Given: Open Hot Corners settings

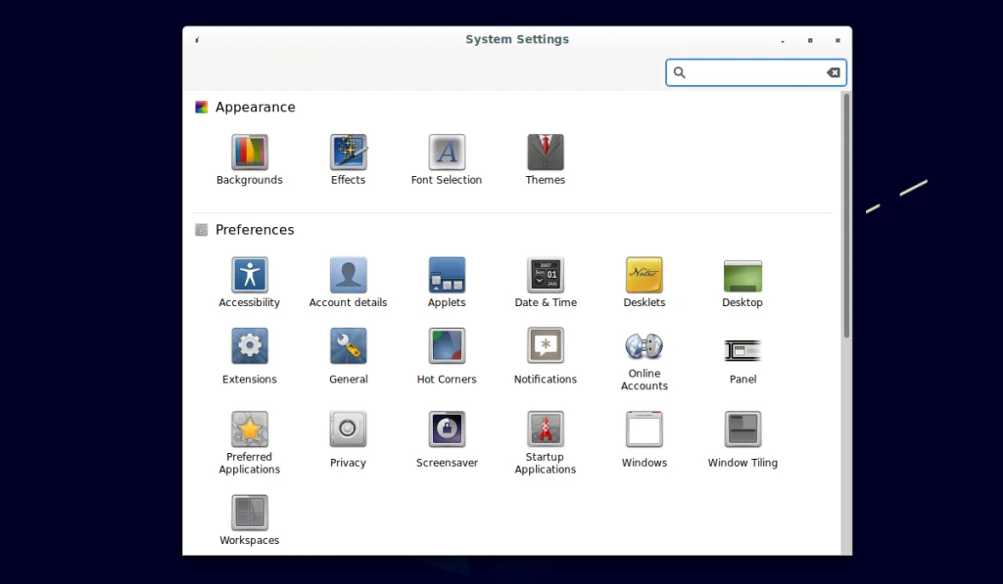Looking at the screenshot, I should point(447,346).
